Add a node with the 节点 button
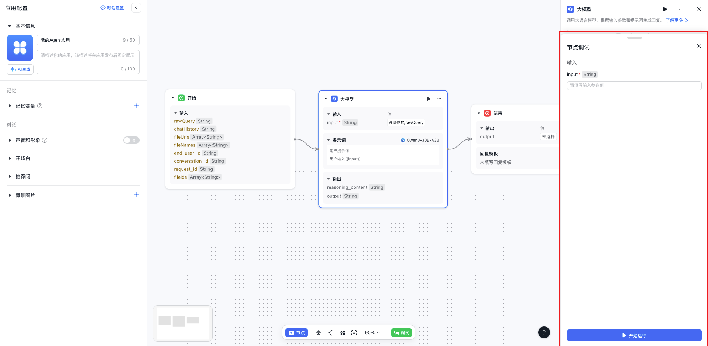This screenshot has height=346, width=708. point(296,333)
